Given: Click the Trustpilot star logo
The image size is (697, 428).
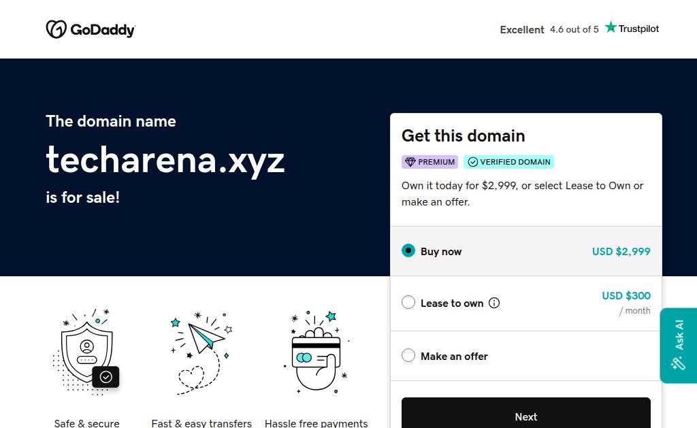Looking at the screenshot, I should click(x=611, y=27).
